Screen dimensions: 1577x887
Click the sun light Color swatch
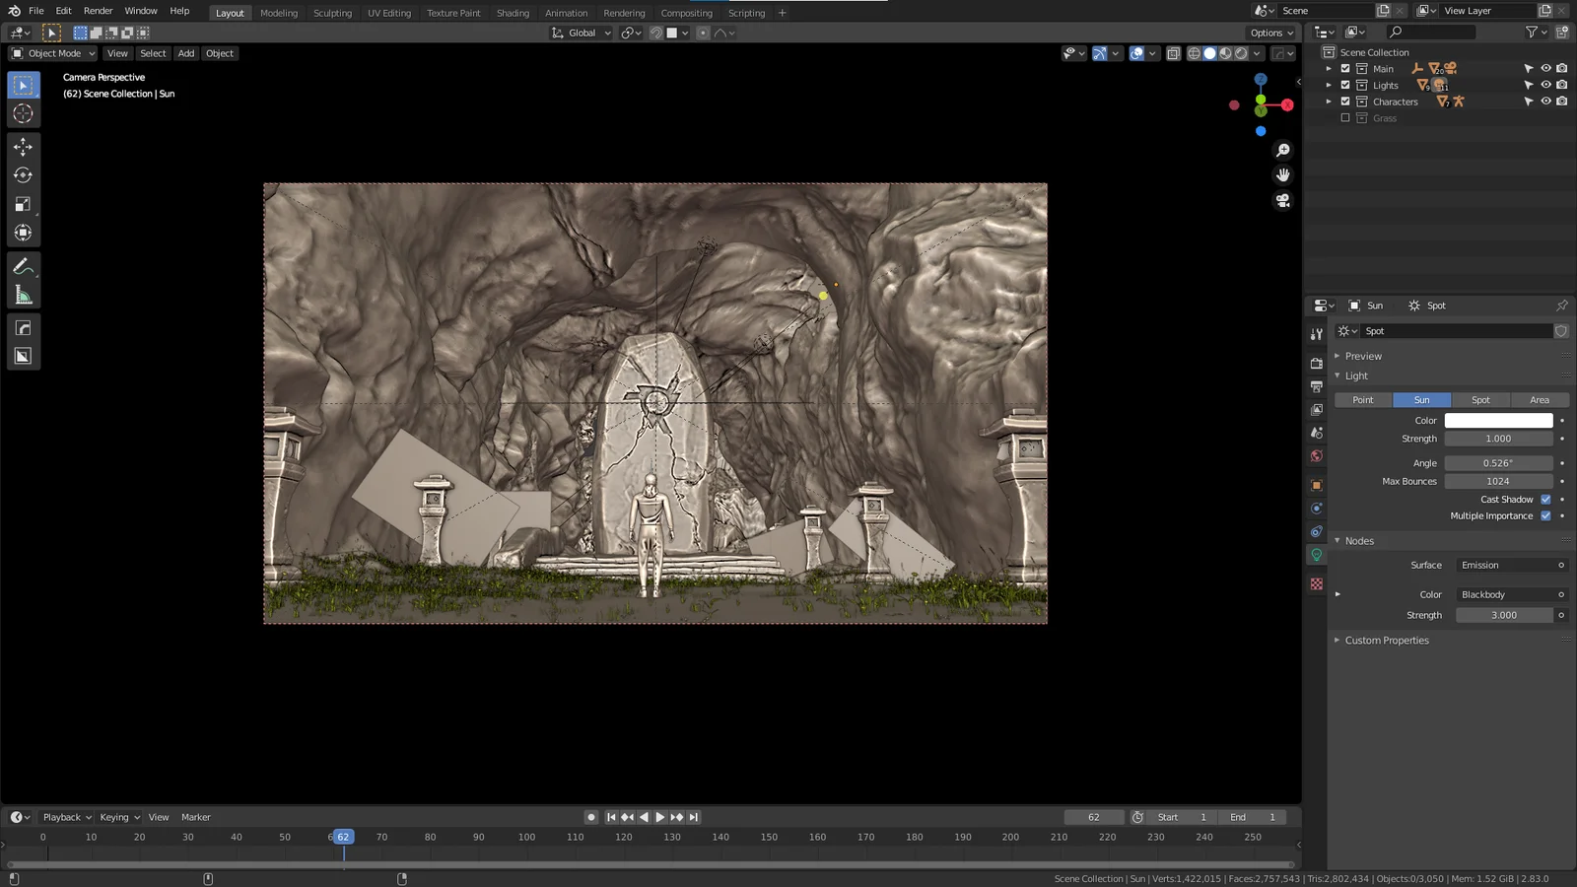pyautogui.click(x=1497, y=419)
